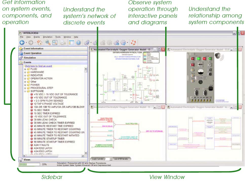The image size is (245, 181).
Task: Open the Simulation menu
Action: [48, 37]
